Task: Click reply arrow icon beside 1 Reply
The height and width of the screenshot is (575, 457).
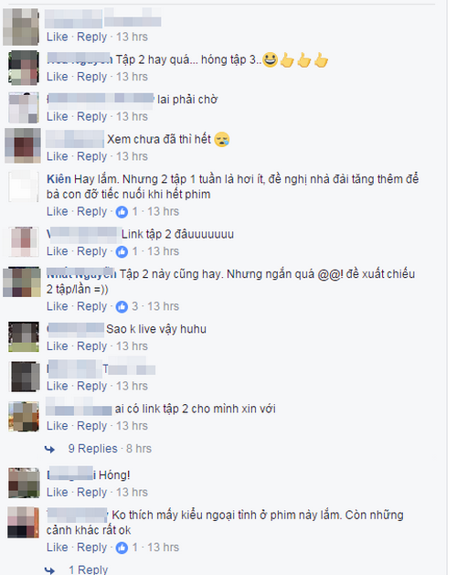Action: point(49,570)
